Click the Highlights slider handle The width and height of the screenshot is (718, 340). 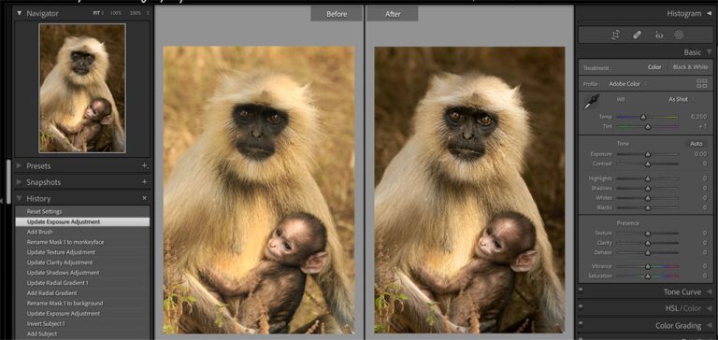click(x=648, y=178)
